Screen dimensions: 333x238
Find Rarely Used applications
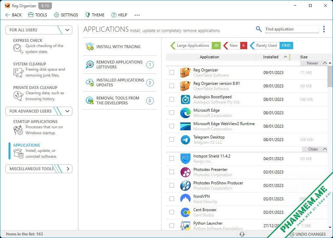click(x=271, y=46)
